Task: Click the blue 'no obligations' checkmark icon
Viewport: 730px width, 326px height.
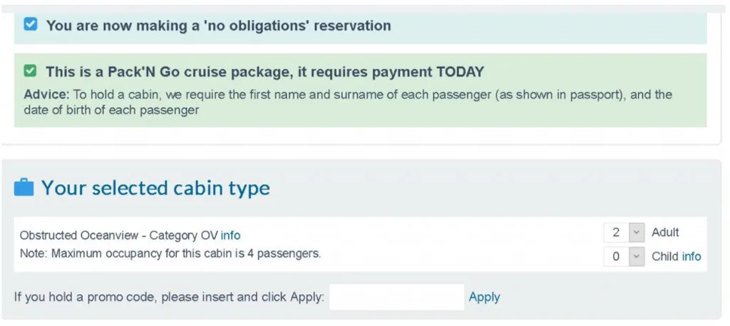Action: pyautogui.click(x=30, y=25)
